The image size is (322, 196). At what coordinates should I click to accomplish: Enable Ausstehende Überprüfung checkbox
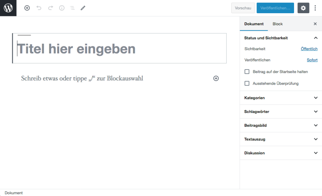click(247, 83)
